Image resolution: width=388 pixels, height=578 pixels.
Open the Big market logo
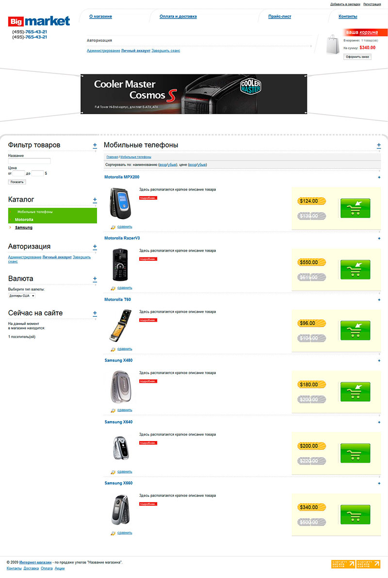39,21
